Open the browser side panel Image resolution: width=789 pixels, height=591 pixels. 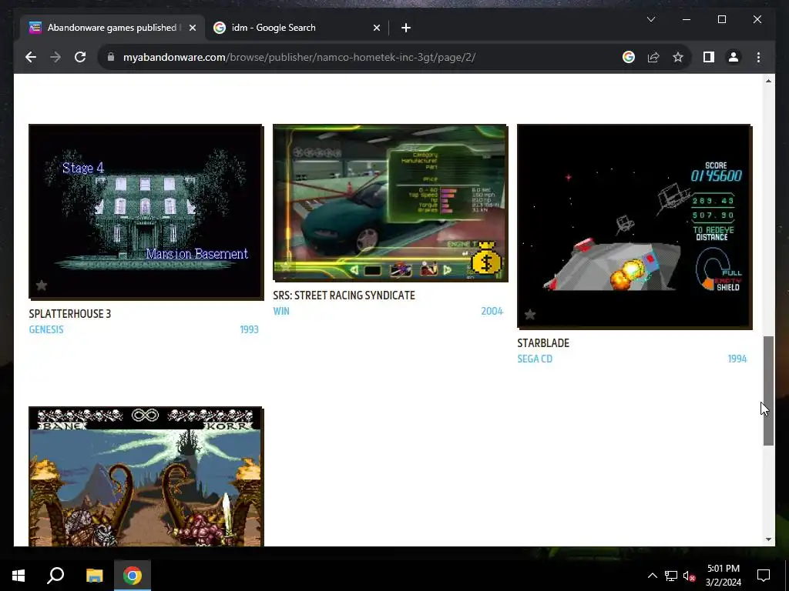tap(709, 57)
